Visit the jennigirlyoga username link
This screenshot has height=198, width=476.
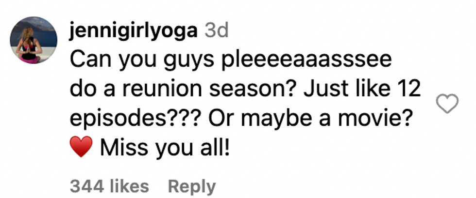click(x=134, y=31)
